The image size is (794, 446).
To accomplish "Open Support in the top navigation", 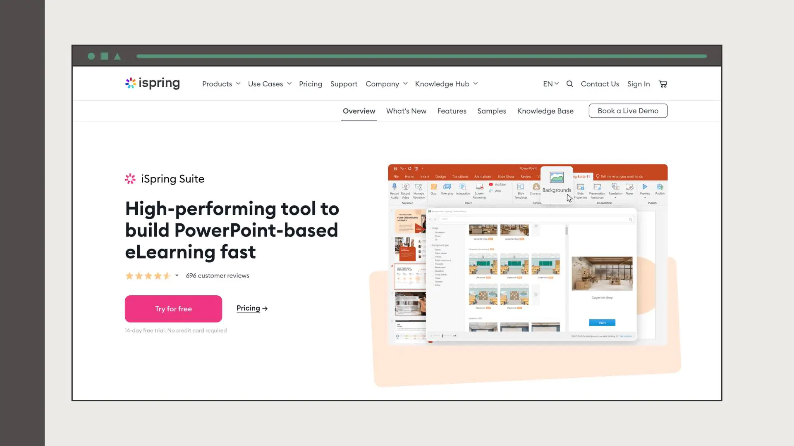I will tap(344, 84).
